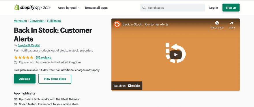Play the Back in Stock video
Viewport: 254px width, 107px height.
coord(175,55)
